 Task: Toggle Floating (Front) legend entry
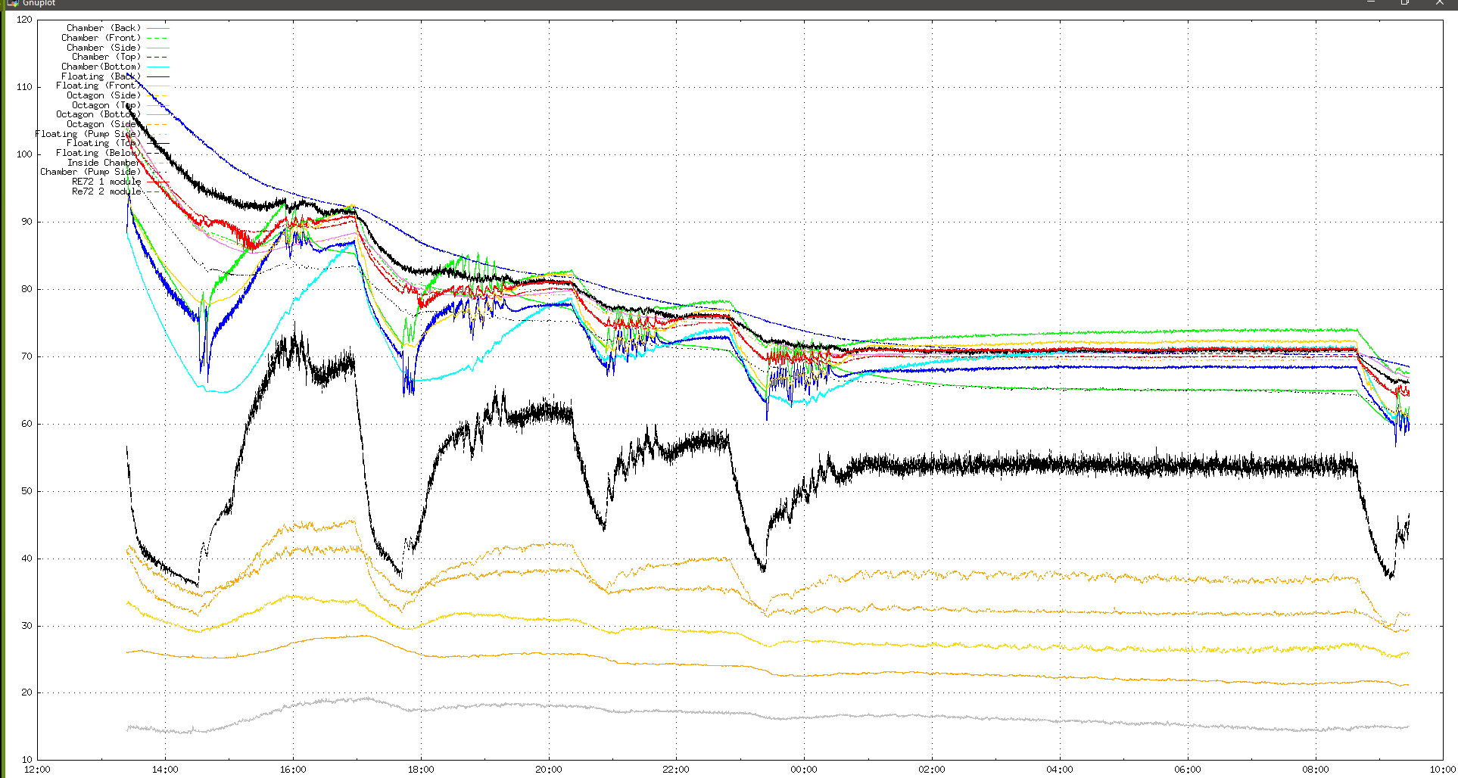coord(98,86)
